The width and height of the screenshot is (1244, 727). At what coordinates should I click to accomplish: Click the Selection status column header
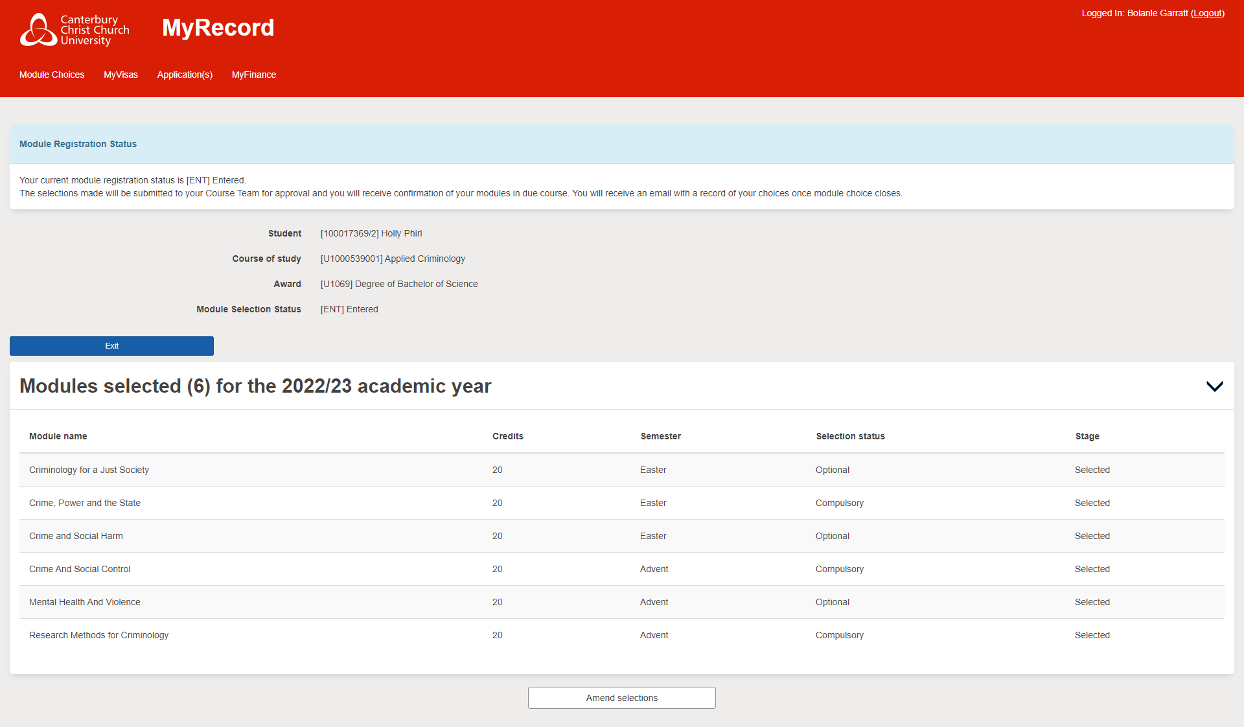(850, 436)
